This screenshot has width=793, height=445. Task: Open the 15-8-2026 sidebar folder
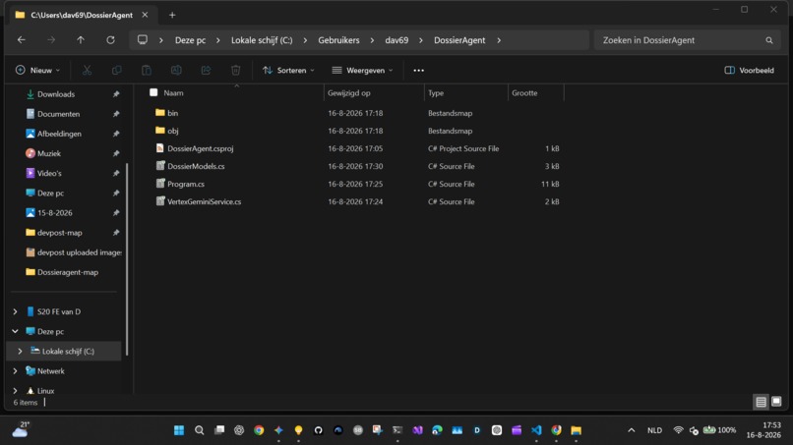[x=55, y=212]
